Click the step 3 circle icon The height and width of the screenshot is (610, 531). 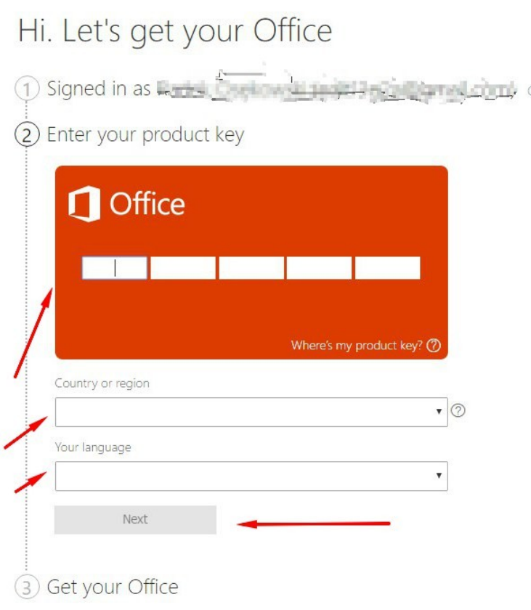tap(27, 587)
